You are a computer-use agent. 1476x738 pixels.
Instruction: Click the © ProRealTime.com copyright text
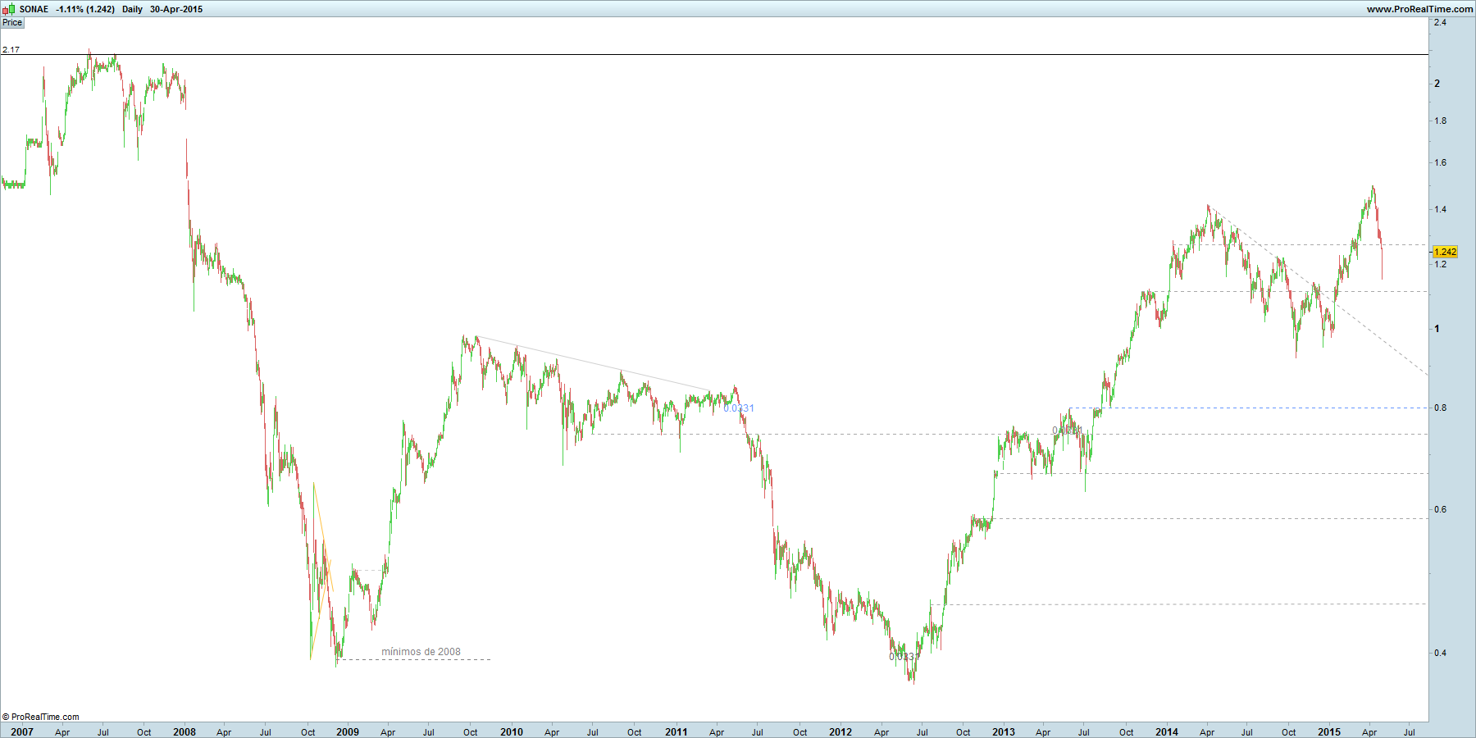pyautogui.click(x=41, y=717)
